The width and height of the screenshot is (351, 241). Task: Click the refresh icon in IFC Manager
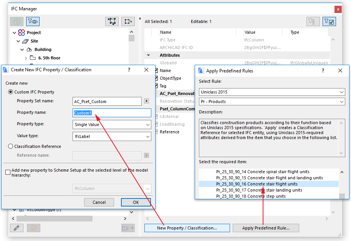coord(17,21)
